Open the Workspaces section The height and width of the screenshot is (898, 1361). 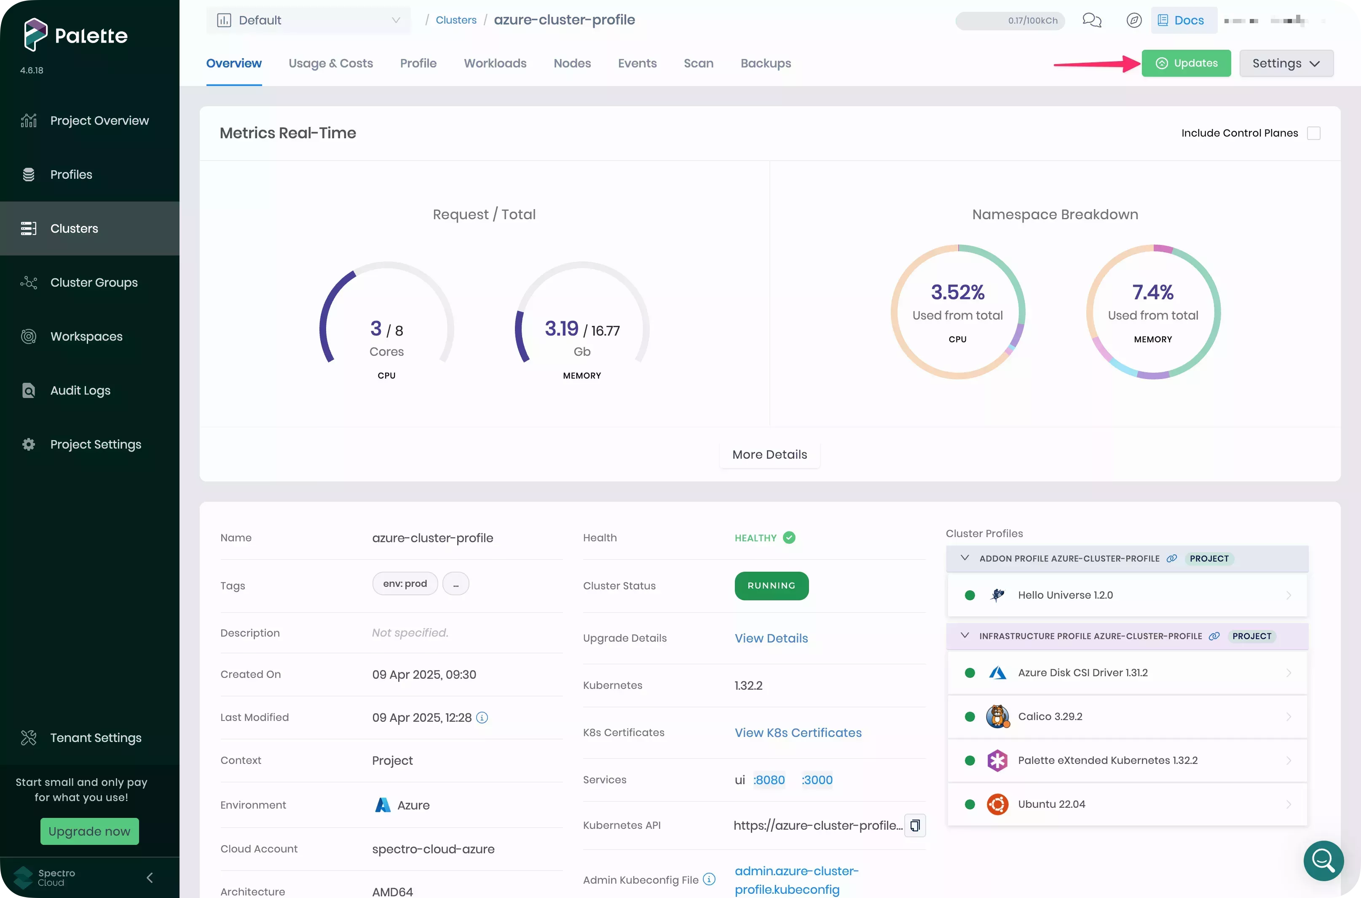click(x=86, y=336)
